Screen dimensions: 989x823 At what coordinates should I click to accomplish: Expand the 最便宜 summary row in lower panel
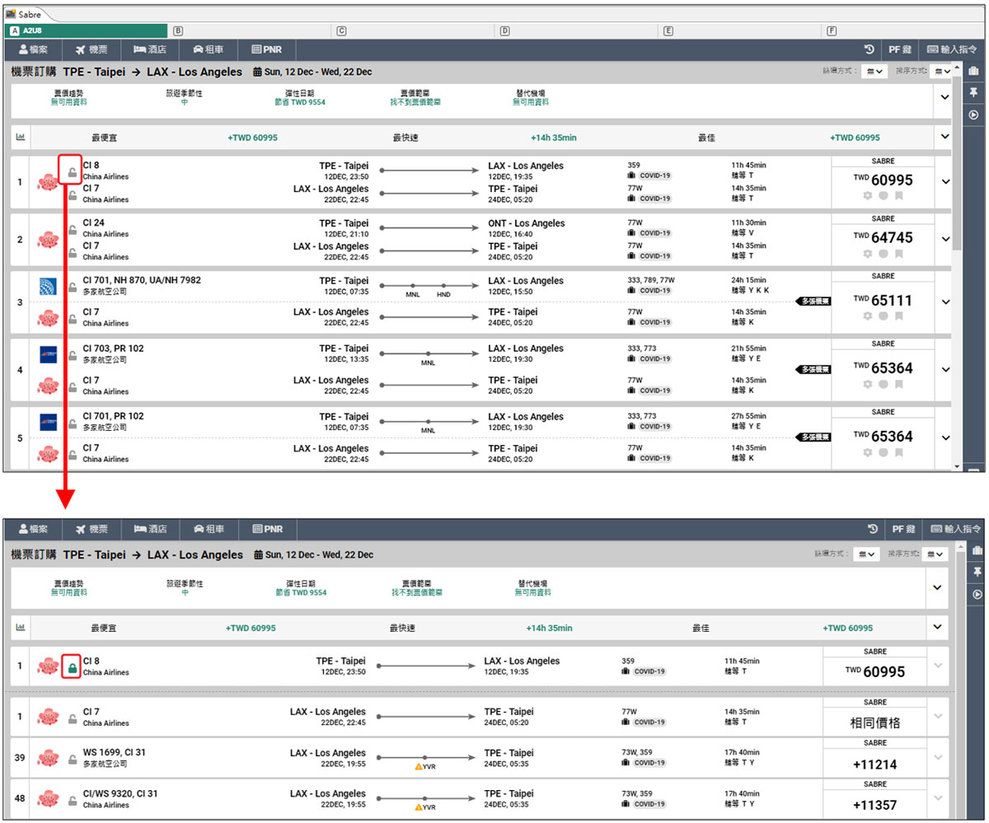(x=937, y=627)
